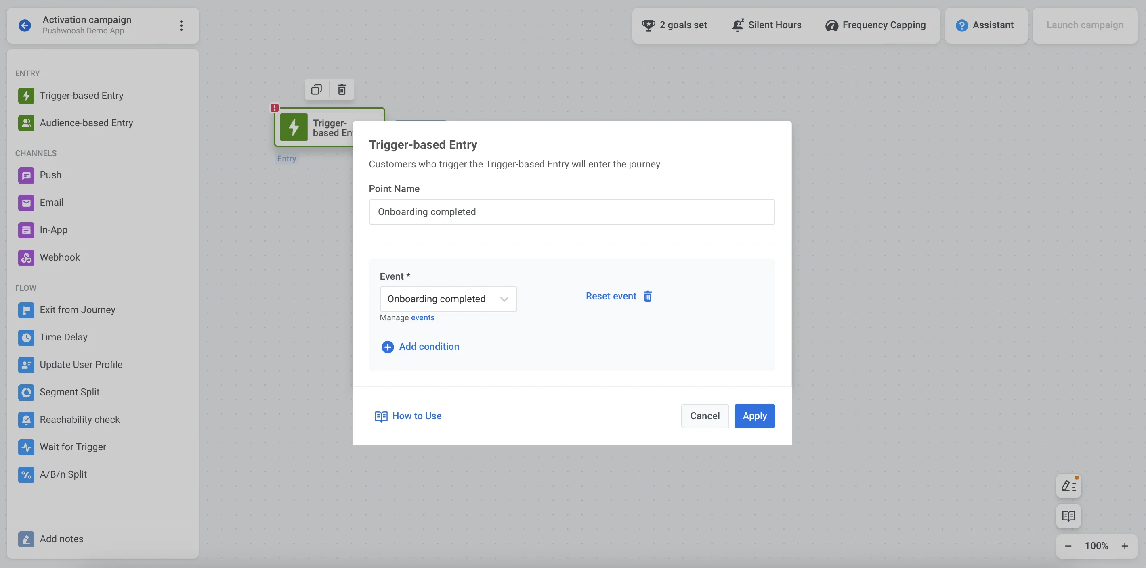Click the Reset event trash icon
This screenshot has height=568, width=1146.
coord(648,296)
